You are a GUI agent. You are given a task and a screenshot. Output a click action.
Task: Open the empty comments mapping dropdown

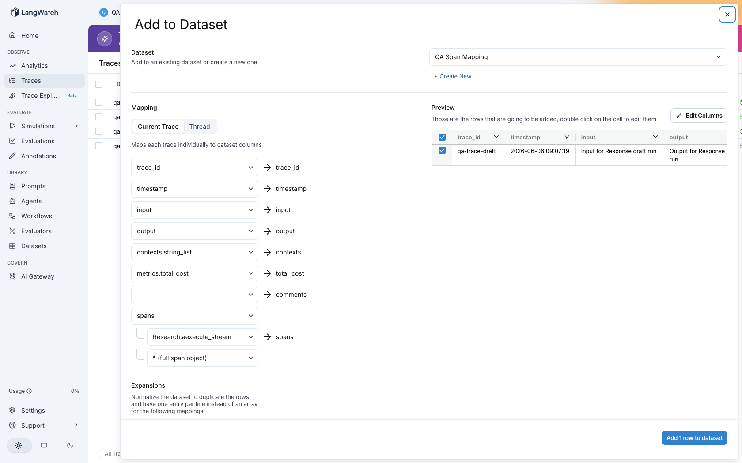click(195, 295)
